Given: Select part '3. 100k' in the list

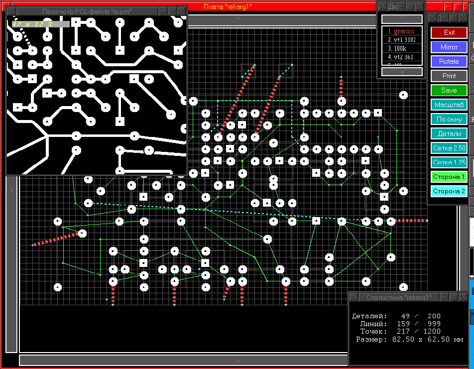Looking at the screenshot, I should (402, 48).
